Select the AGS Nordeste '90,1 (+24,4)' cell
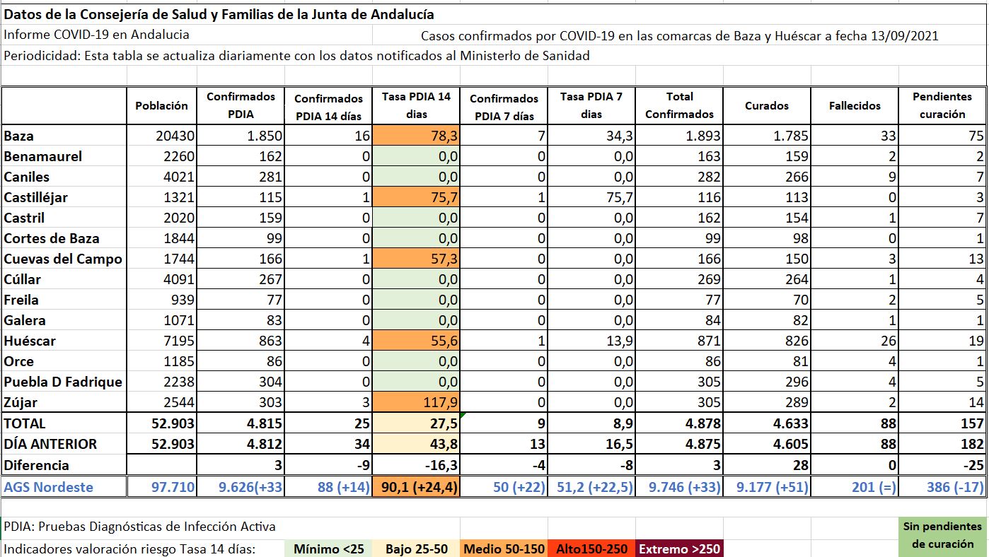The width and height of the screenshot is (989, 557). coord(416,486)
